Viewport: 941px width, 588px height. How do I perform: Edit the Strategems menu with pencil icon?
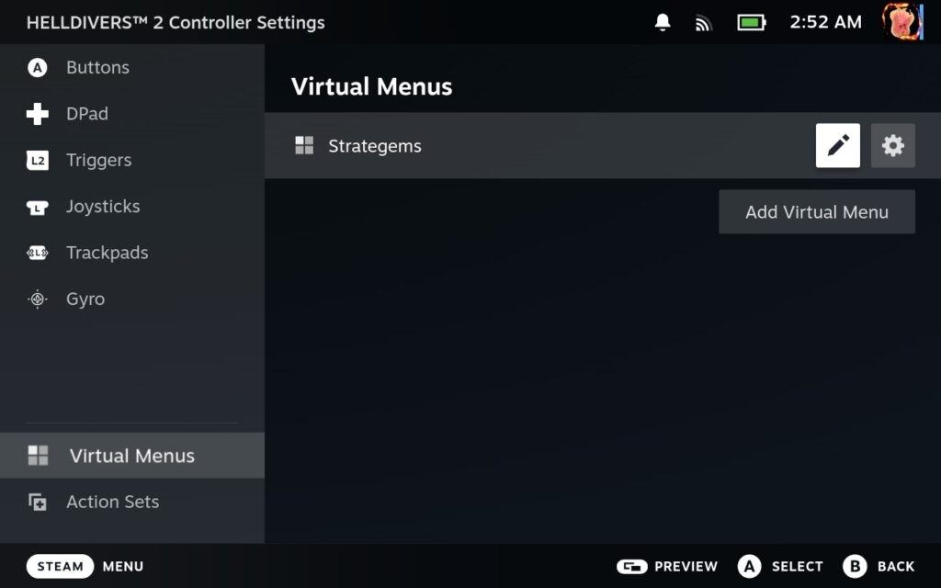838,146
